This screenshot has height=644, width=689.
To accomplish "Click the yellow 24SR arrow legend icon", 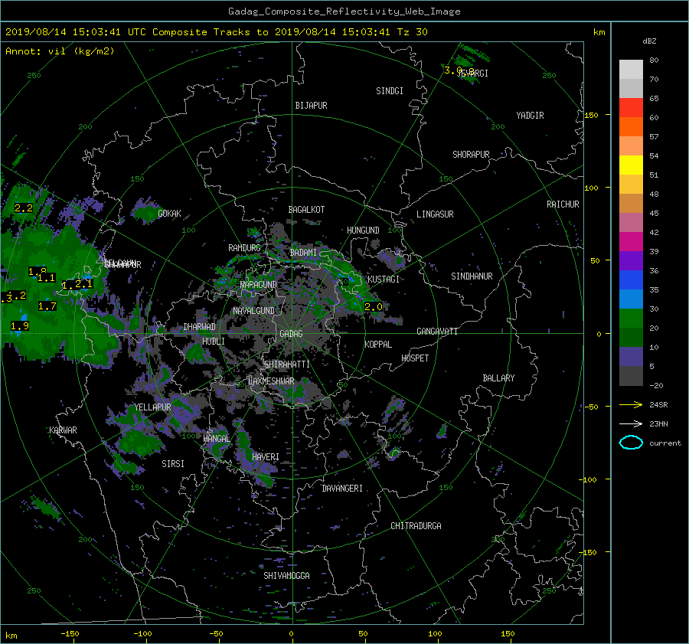I will coord(631,404).
